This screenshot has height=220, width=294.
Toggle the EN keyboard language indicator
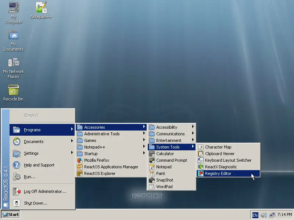pyautogui.click(x=255, y=215)
